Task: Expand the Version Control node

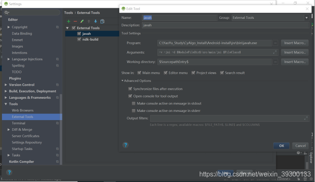Action: coord(6,85)
